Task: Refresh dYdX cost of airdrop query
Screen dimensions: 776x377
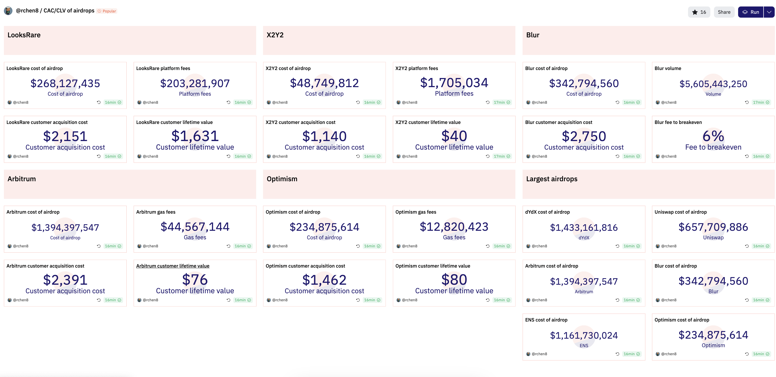Action: pos(617,246)
